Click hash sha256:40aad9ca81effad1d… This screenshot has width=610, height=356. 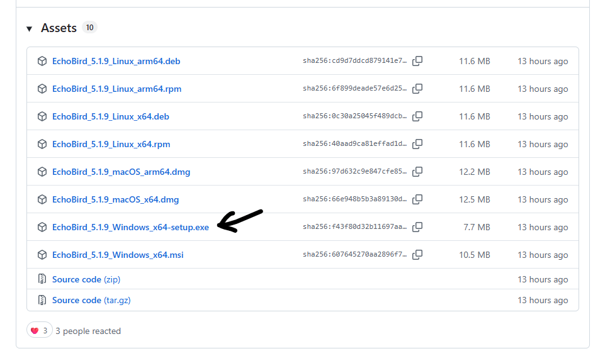(355, 143)
